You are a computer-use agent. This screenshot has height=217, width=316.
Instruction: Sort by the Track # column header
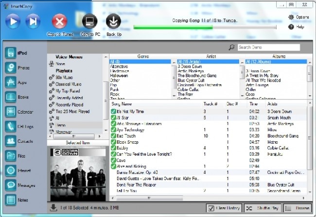coord(211,104)
